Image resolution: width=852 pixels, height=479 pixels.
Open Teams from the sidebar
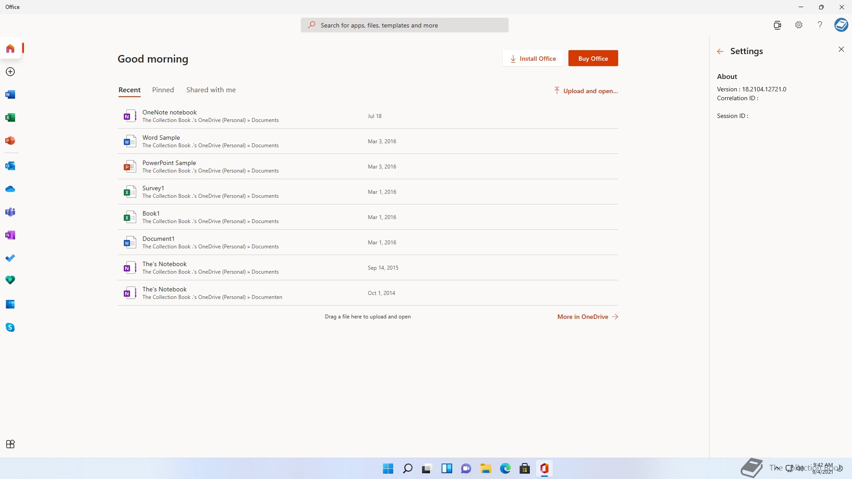[10, 212]
